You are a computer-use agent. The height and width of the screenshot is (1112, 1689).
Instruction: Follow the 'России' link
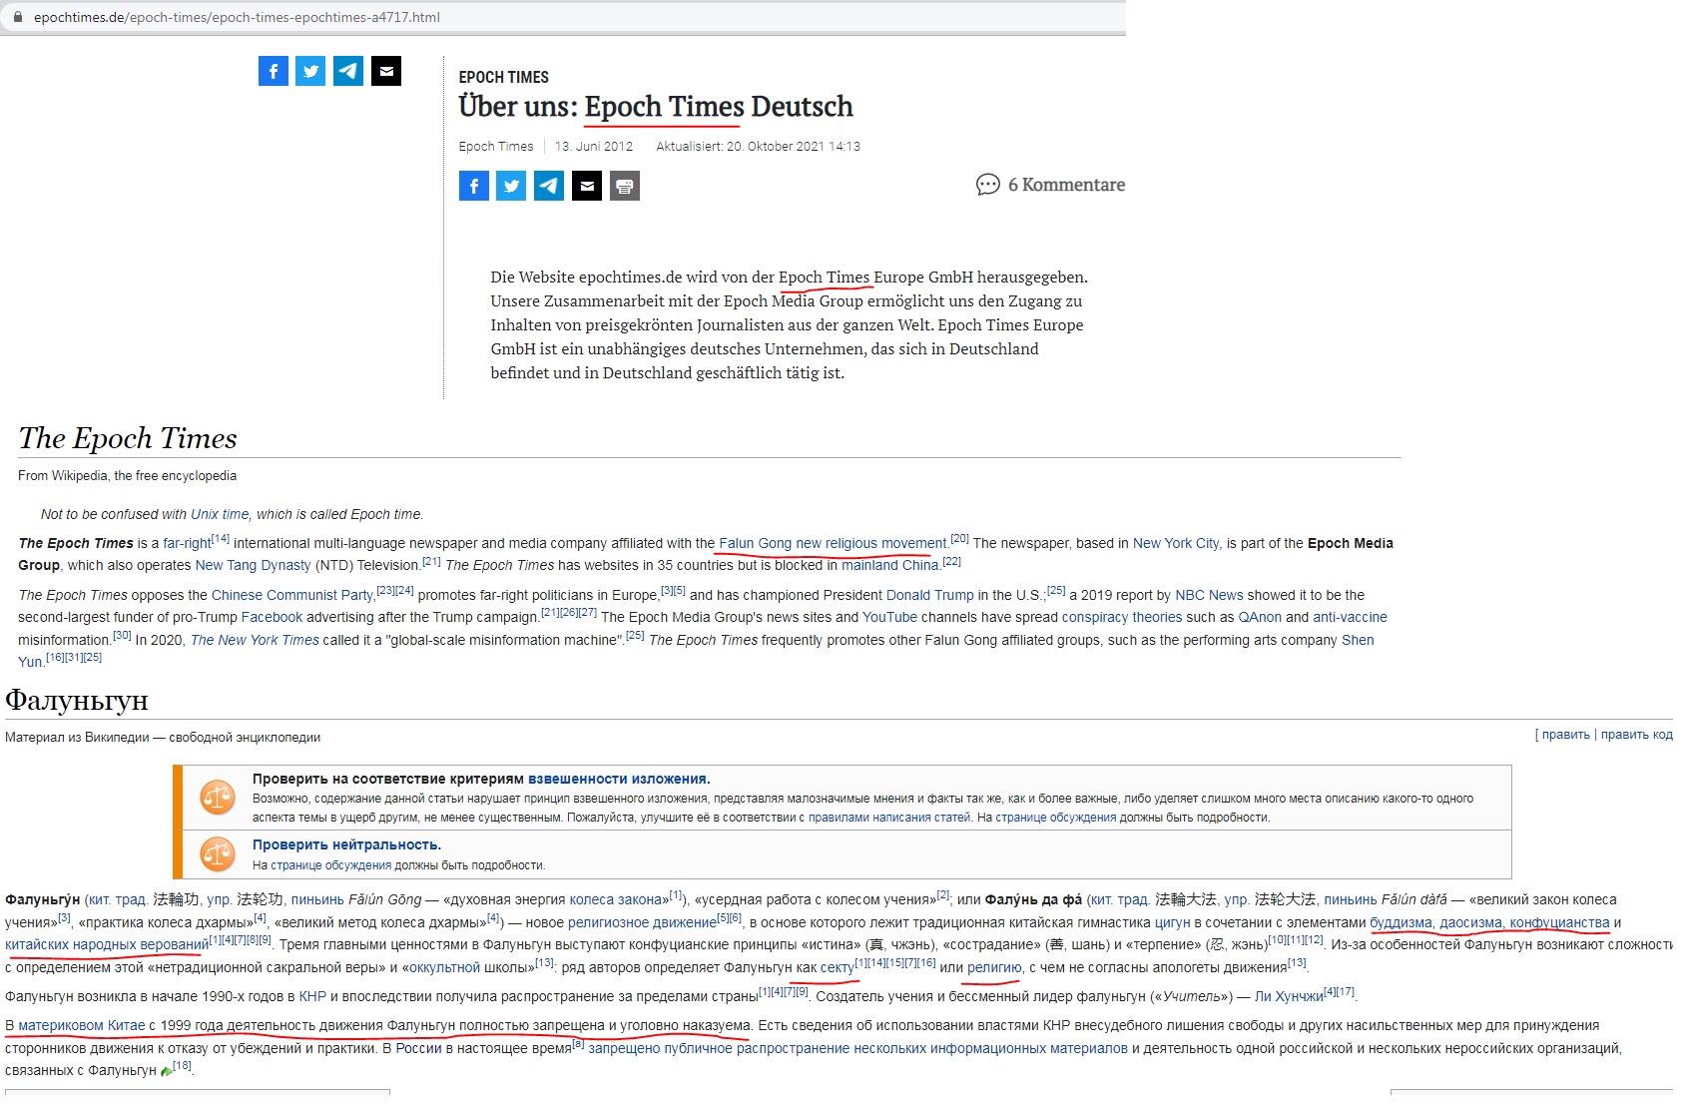coord(418,1048)
